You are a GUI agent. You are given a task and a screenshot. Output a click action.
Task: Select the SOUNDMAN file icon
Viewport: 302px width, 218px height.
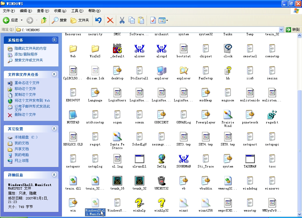click(183, 159)
